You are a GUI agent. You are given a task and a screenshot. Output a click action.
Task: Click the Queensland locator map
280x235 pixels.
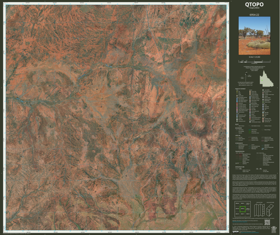267,78
